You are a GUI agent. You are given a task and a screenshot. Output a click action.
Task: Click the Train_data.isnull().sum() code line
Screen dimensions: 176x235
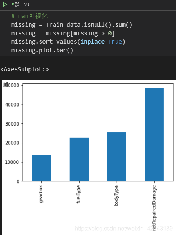click(x=72, y=25)
